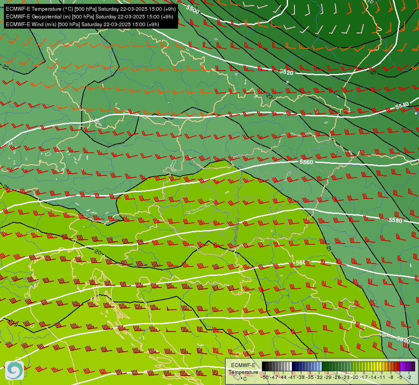
Task: Click the -2 tick label in legend
Action: pyautogui.click(x=409, y=377)
